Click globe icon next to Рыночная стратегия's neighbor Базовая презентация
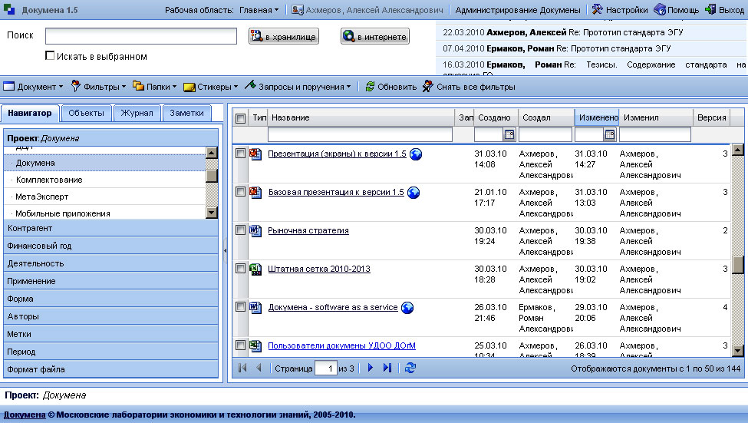 pos(413,193)
